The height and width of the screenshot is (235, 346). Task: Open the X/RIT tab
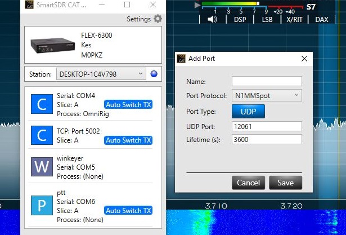pyautogui.click(x=294, y=20)
